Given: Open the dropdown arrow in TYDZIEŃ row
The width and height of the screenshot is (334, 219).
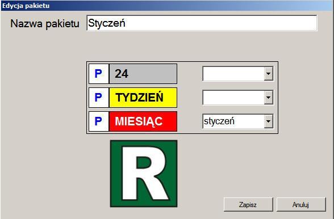Looking at the screenshot, I should pos(268,98).
